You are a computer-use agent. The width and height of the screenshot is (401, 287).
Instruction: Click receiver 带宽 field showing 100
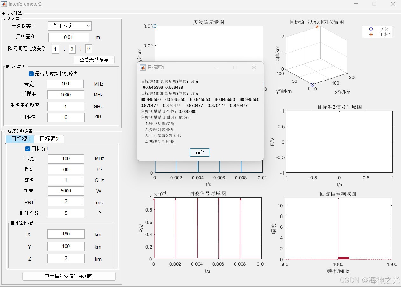point(65,84)
